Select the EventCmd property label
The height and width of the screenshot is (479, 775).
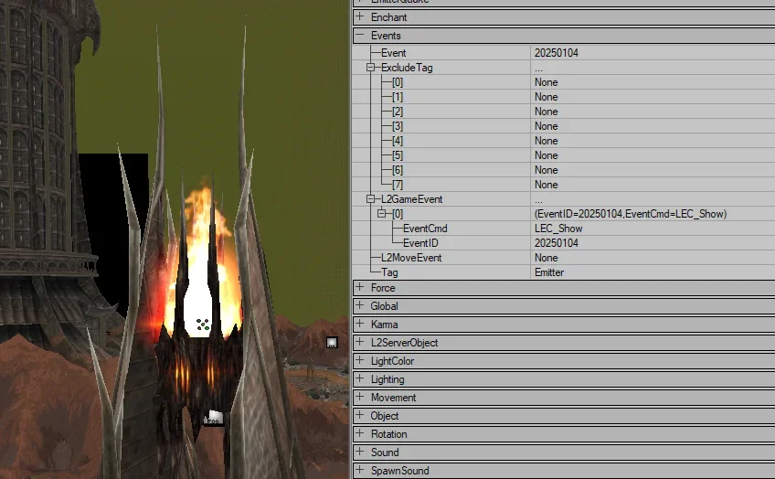point(425,229)
